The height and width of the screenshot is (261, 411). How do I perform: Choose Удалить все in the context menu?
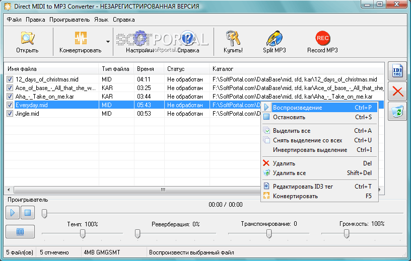point(319,173)
